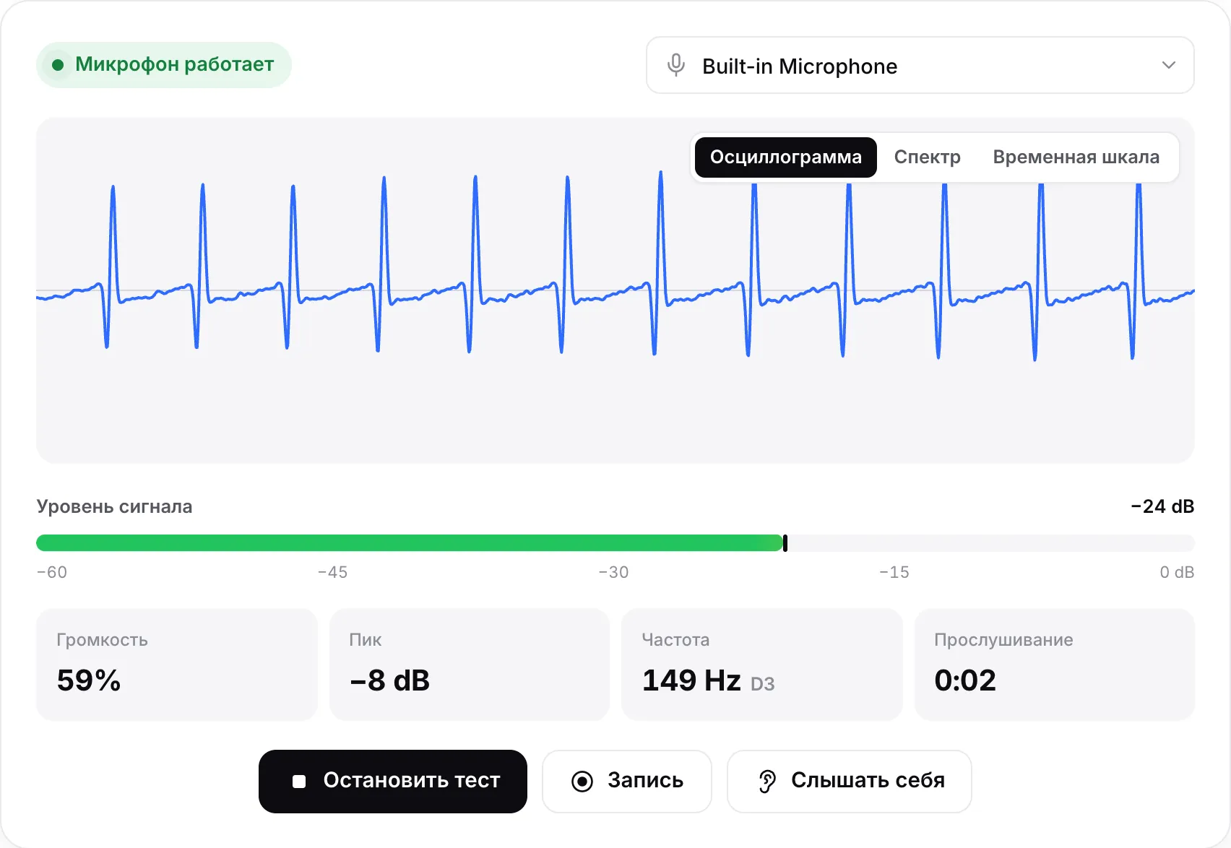Click the −60 scale mark
This screenshot has width=1231, height=848.
click(52, 572)
